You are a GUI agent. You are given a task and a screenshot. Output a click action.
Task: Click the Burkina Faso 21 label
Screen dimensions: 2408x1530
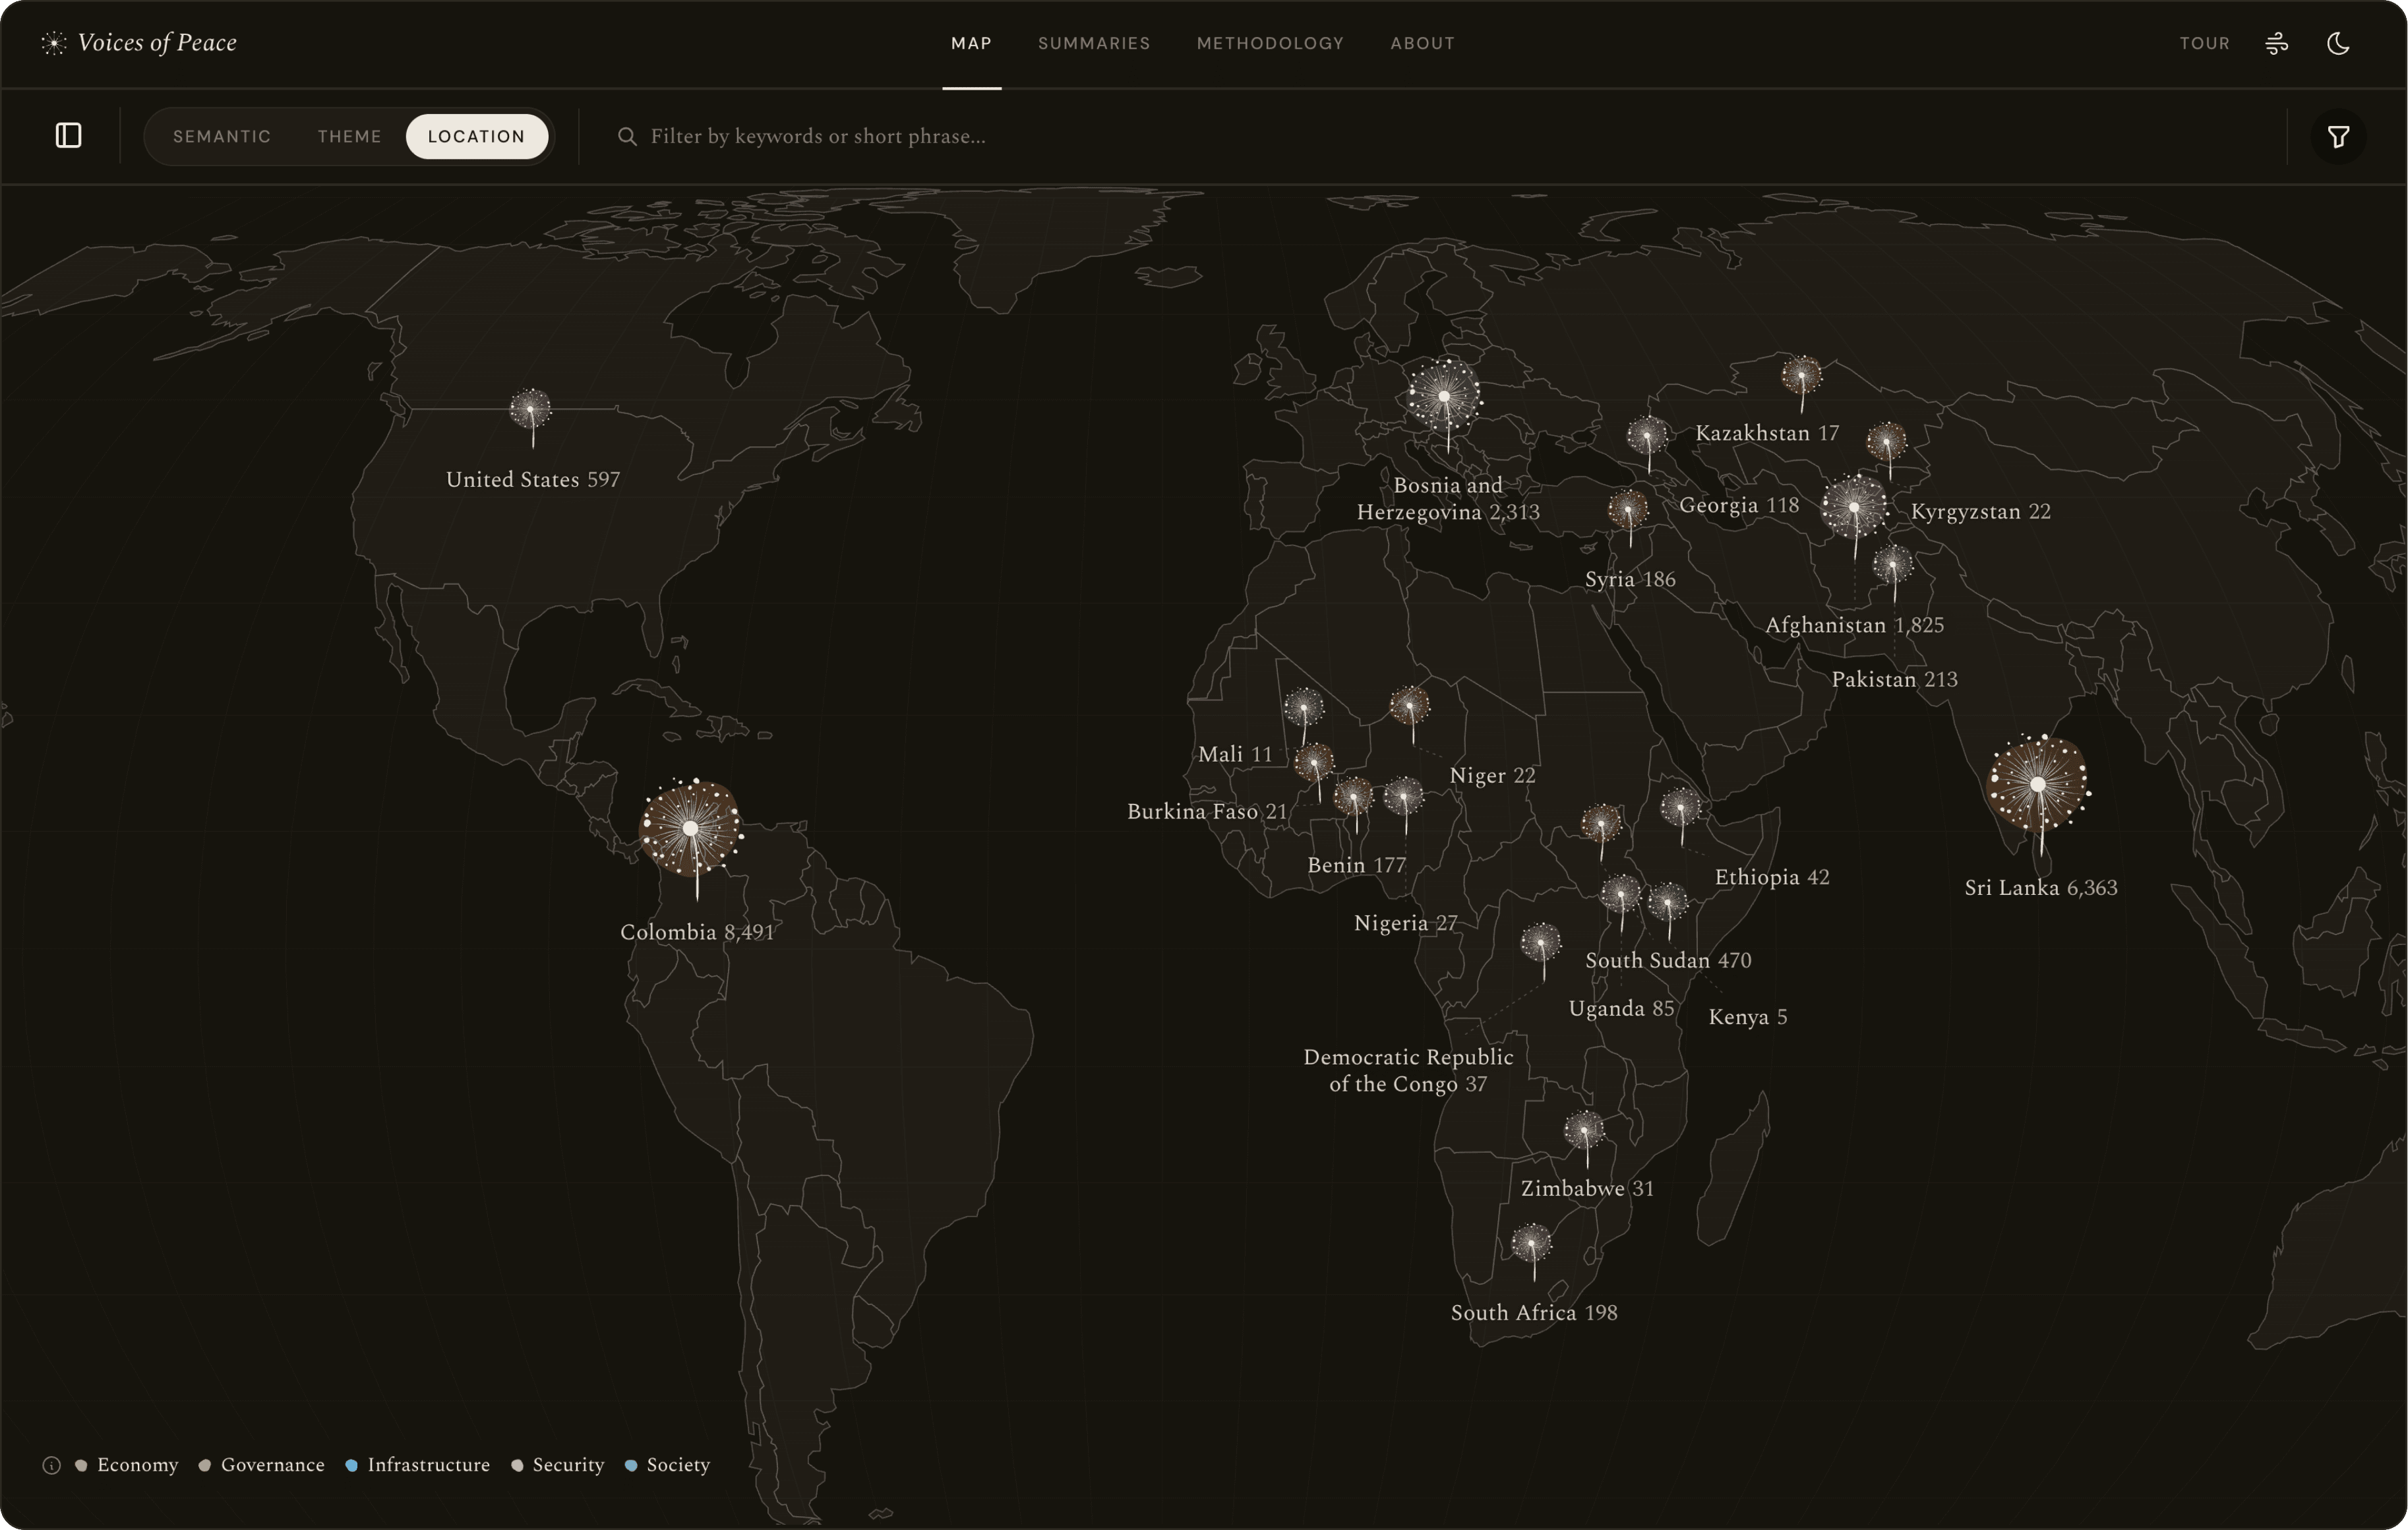(x=1207, y=812)
